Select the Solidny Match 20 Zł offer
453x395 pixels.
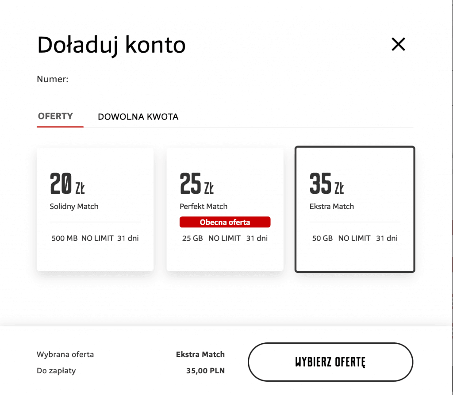pos(95,209)
